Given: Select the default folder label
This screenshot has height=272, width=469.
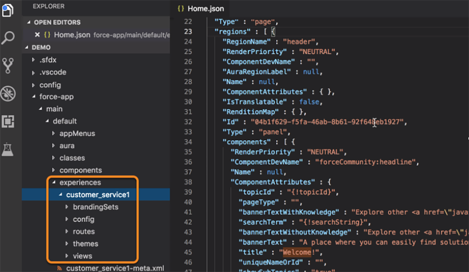Looking at the screenshot, I should (x=65, y=121).
